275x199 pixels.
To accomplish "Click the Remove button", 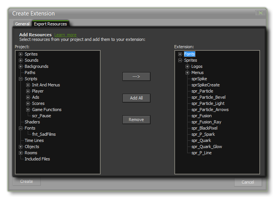I will (x=136, y=120).
